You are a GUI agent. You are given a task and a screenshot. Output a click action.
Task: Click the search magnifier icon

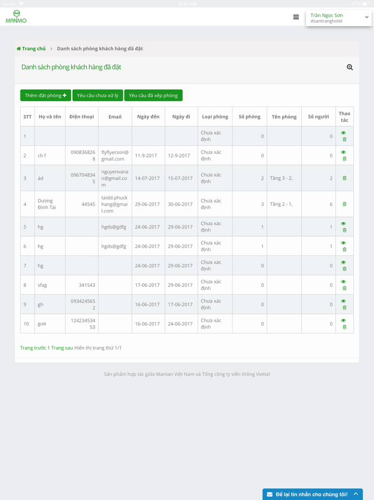pyautogui.click(x=349, y=67)
